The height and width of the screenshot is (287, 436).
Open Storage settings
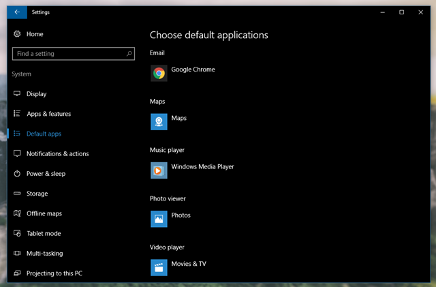[37, 194]
